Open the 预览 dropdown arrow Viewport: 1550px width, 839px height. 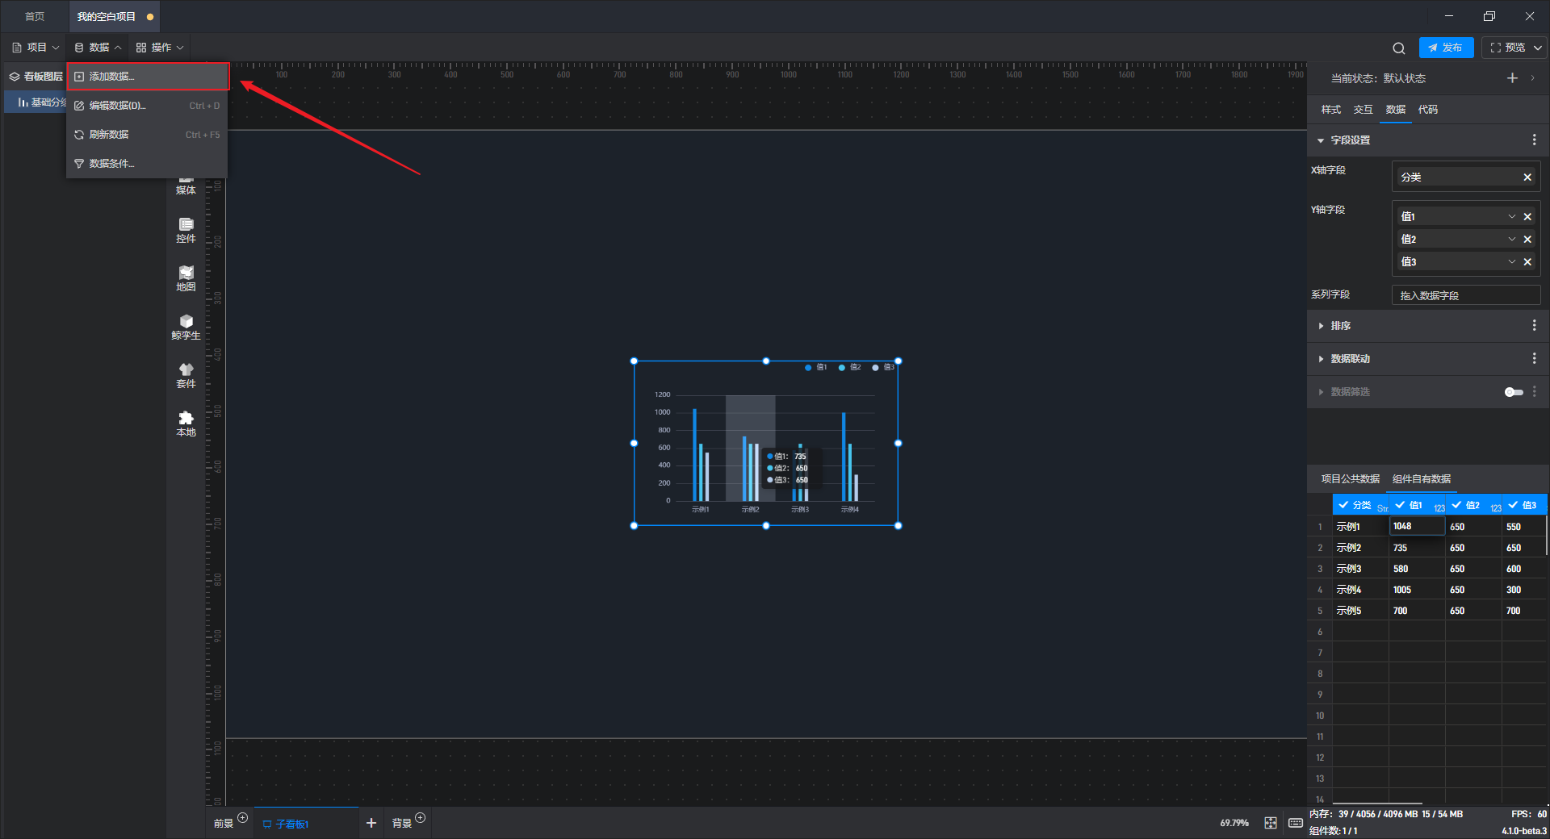[x=1538, y=48]
